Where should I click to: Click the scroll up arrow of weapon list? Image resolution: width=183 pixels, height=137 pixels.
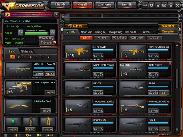tap(177, 45)
